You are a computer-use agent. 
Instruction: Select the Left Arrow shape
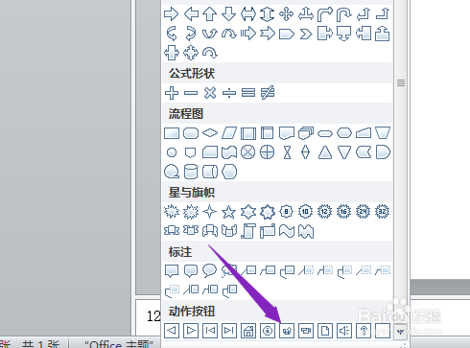click(x=191, y=14)
